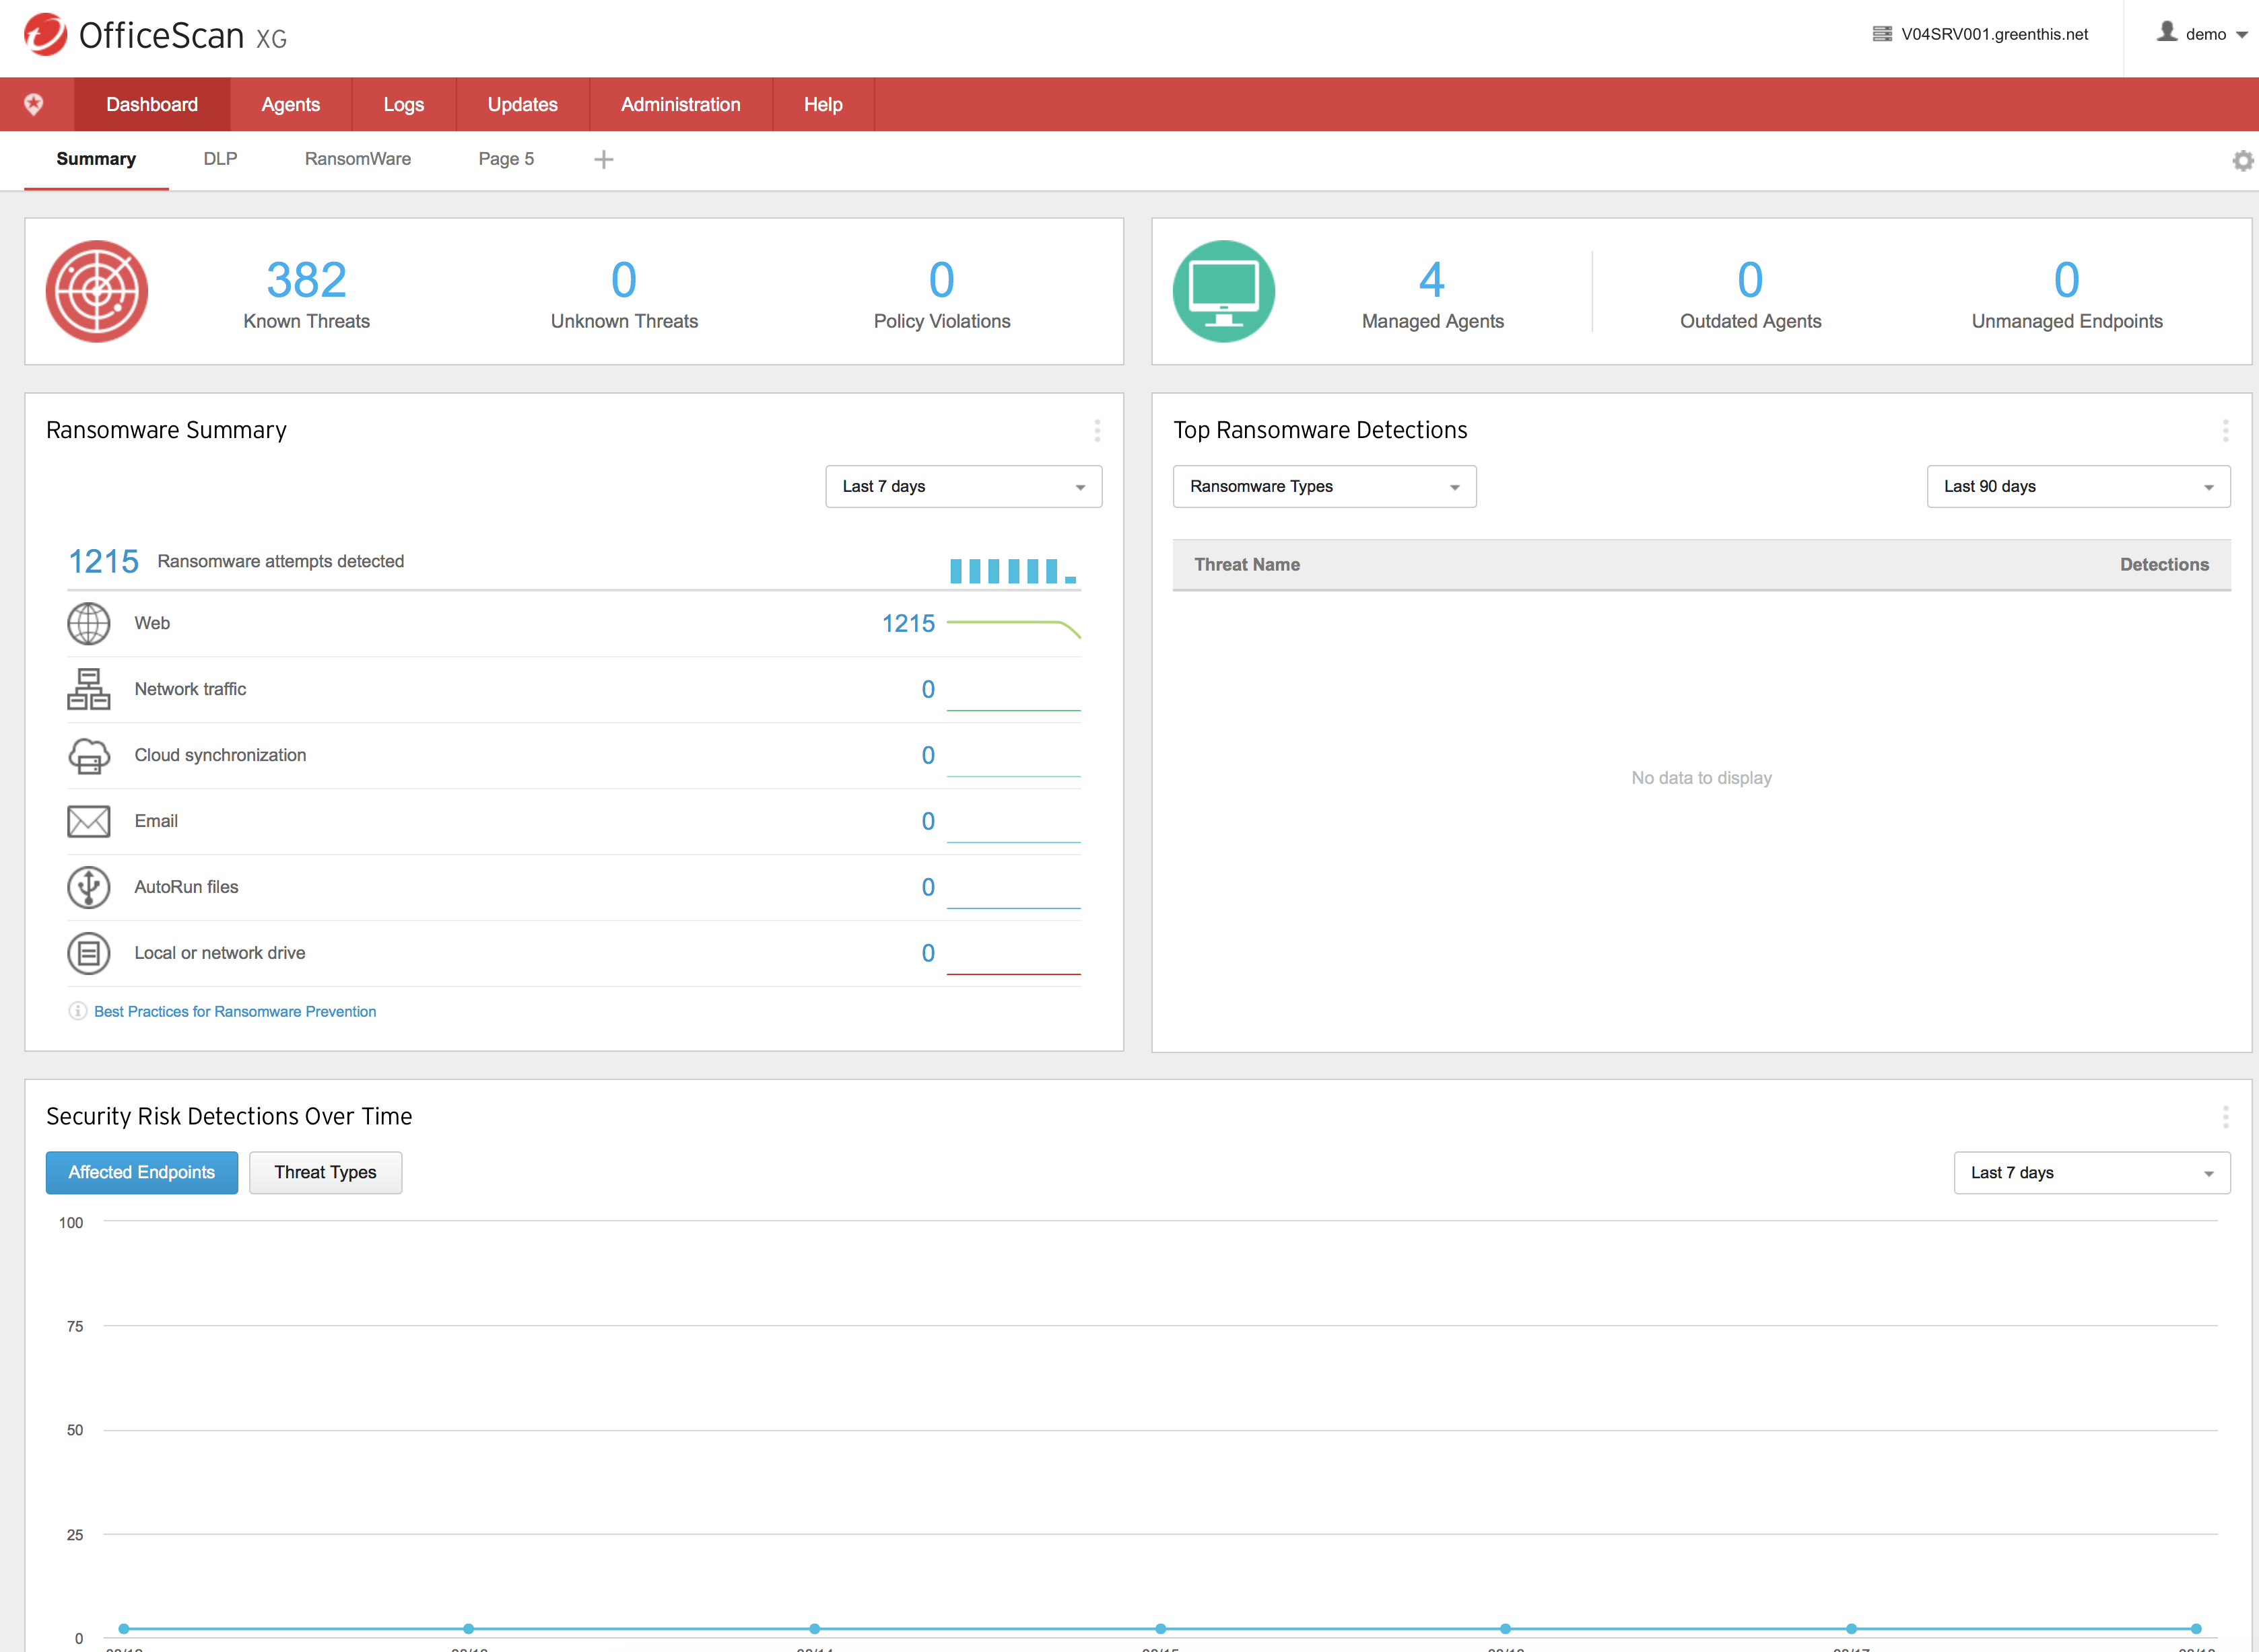Click the green monitor agents icon
2259x1652 pixels.
pyautogui.click(x=1223, y=291)
